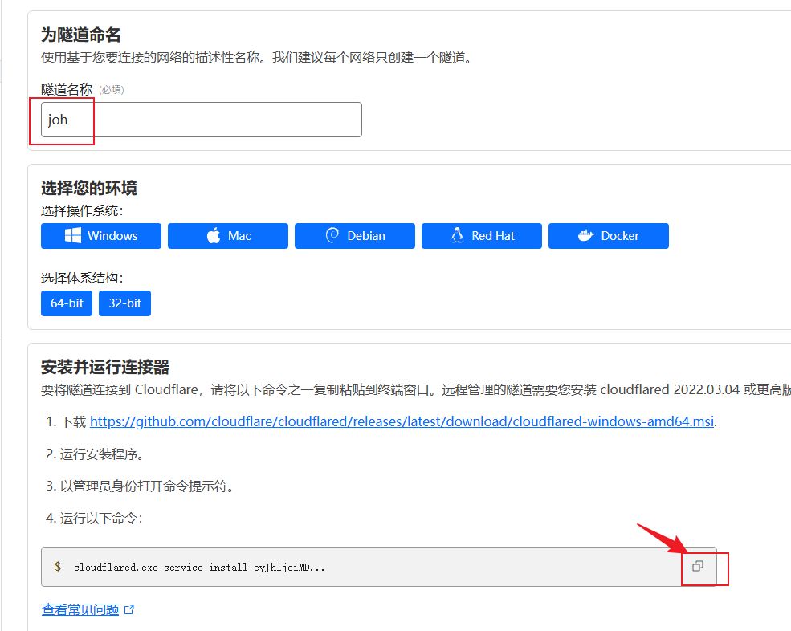Click the cloudflared.exe service install command text
The image size is (791, 631).
pyautogui.click(x=199, y=568)
